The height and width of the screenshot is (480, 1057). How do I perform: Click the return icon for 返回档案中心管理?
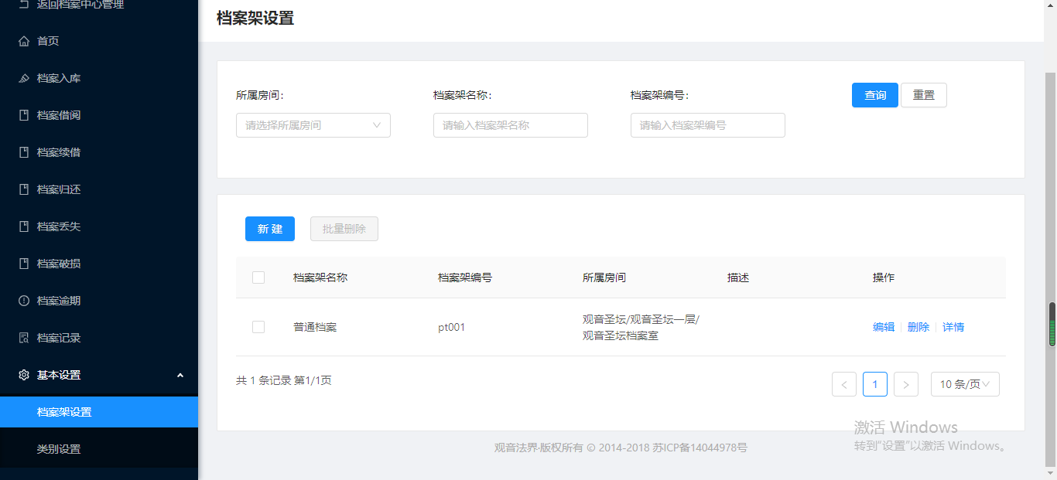[24, 5]
